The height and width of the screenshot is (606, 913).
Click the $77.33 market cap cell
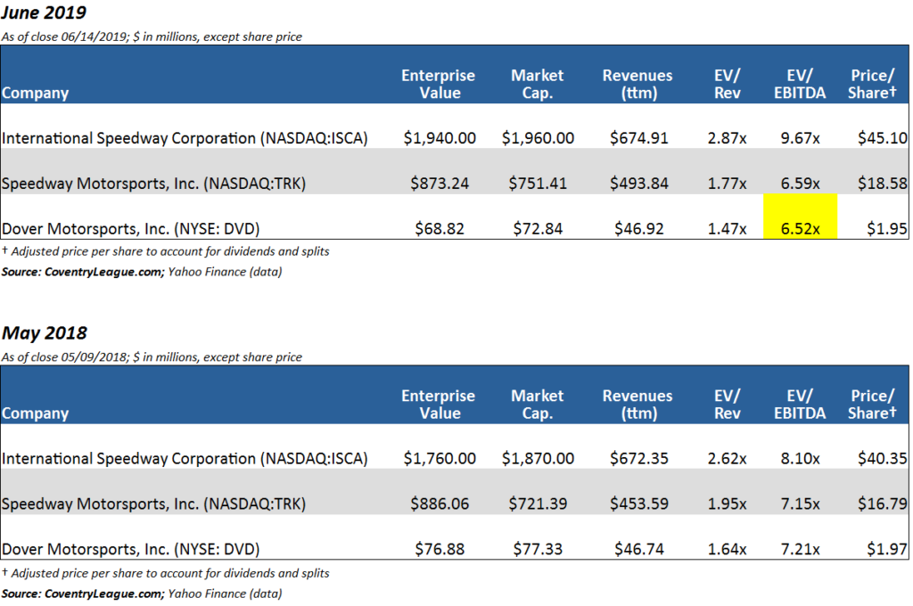pyautogui.click(x=538, y=549)
